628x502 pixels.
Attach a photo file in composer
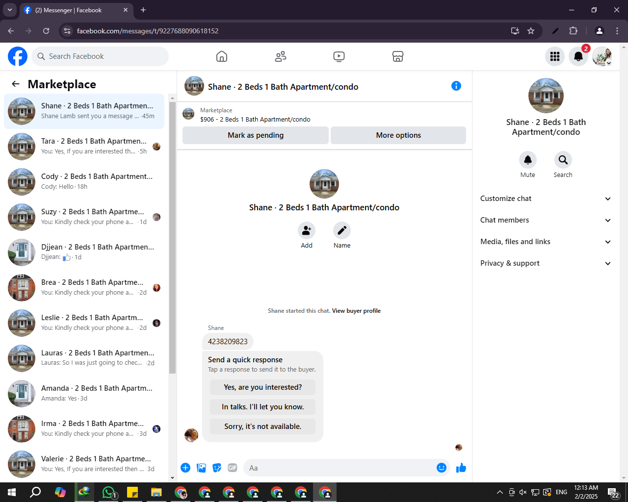(x=201, y=468)
